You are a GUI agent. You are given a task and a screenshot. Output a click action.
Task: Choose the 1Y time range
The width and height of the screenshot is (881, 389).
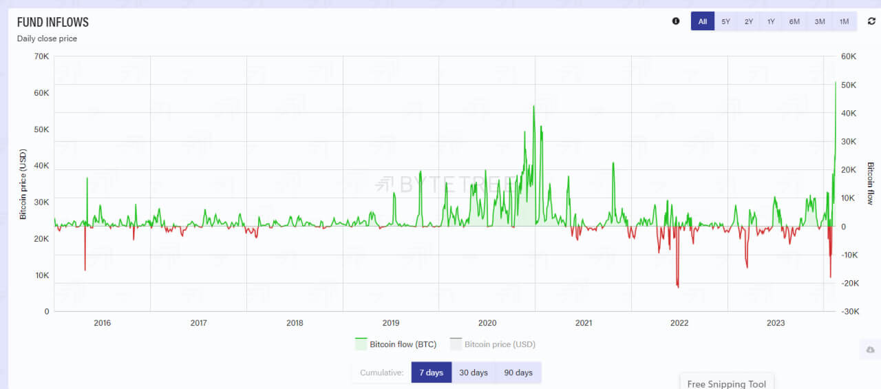[771, 21]
